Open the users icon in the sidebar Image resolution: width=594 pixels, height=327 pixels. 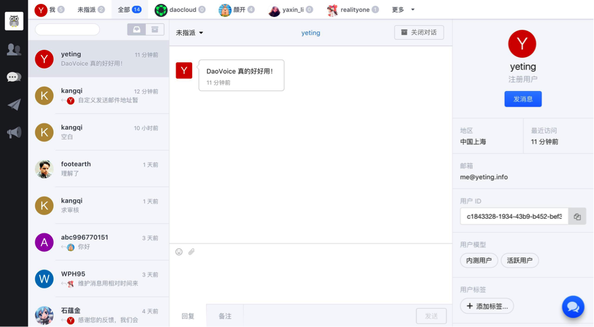click(14, 49)
